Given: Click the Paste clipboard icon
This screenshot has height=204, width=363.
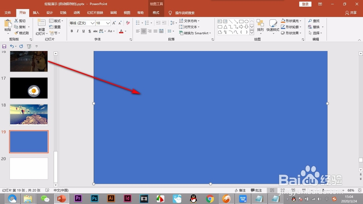Looking at the screenshot, I should tap(7, 24).
